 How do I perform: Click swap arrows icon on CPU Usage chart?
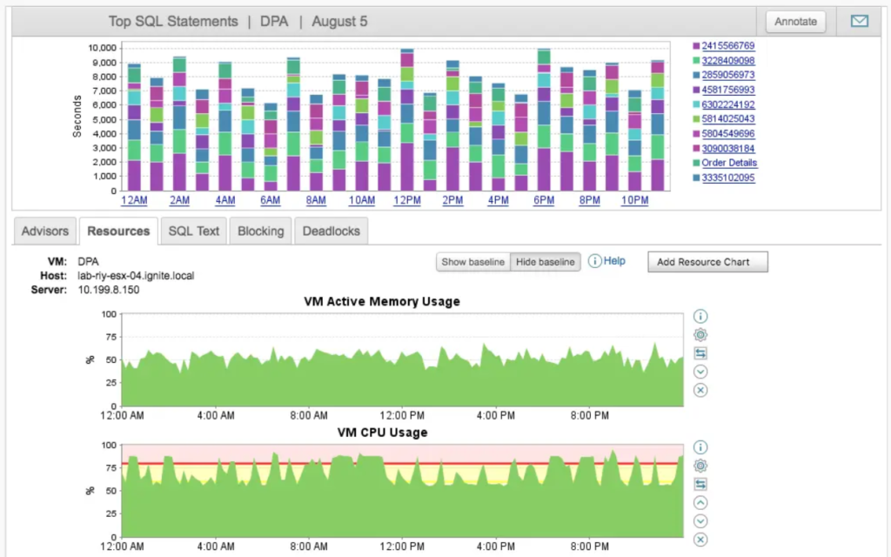(700, 484)
